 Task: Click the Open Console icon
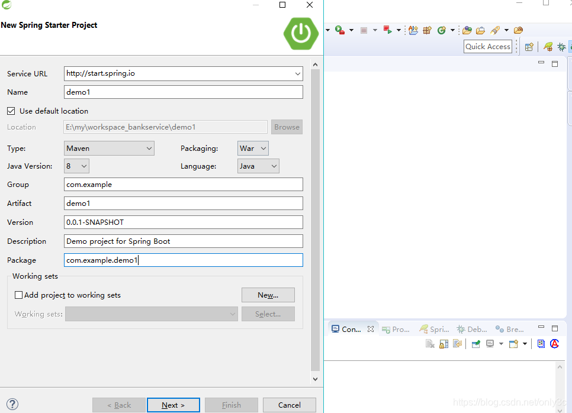pos(513,344)
